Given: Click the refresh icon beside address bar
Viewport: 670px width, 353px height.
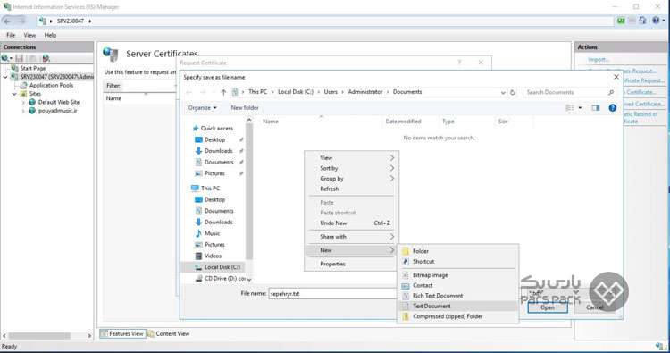Looking at the screenshot, I should [x=513, y=92].
